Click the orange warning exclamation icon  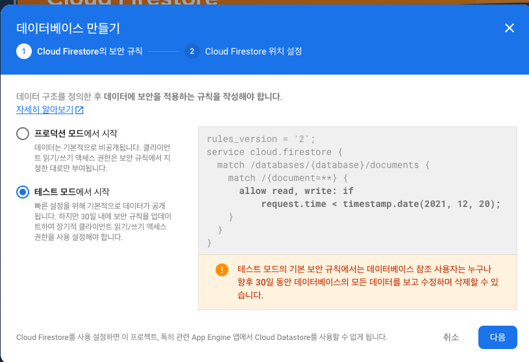[x=221, y=270]
